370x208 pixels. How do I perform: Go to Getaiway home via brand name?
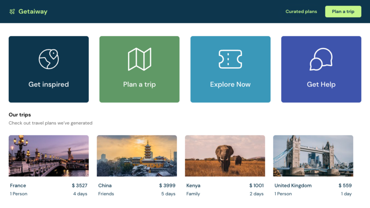[33, 12]
